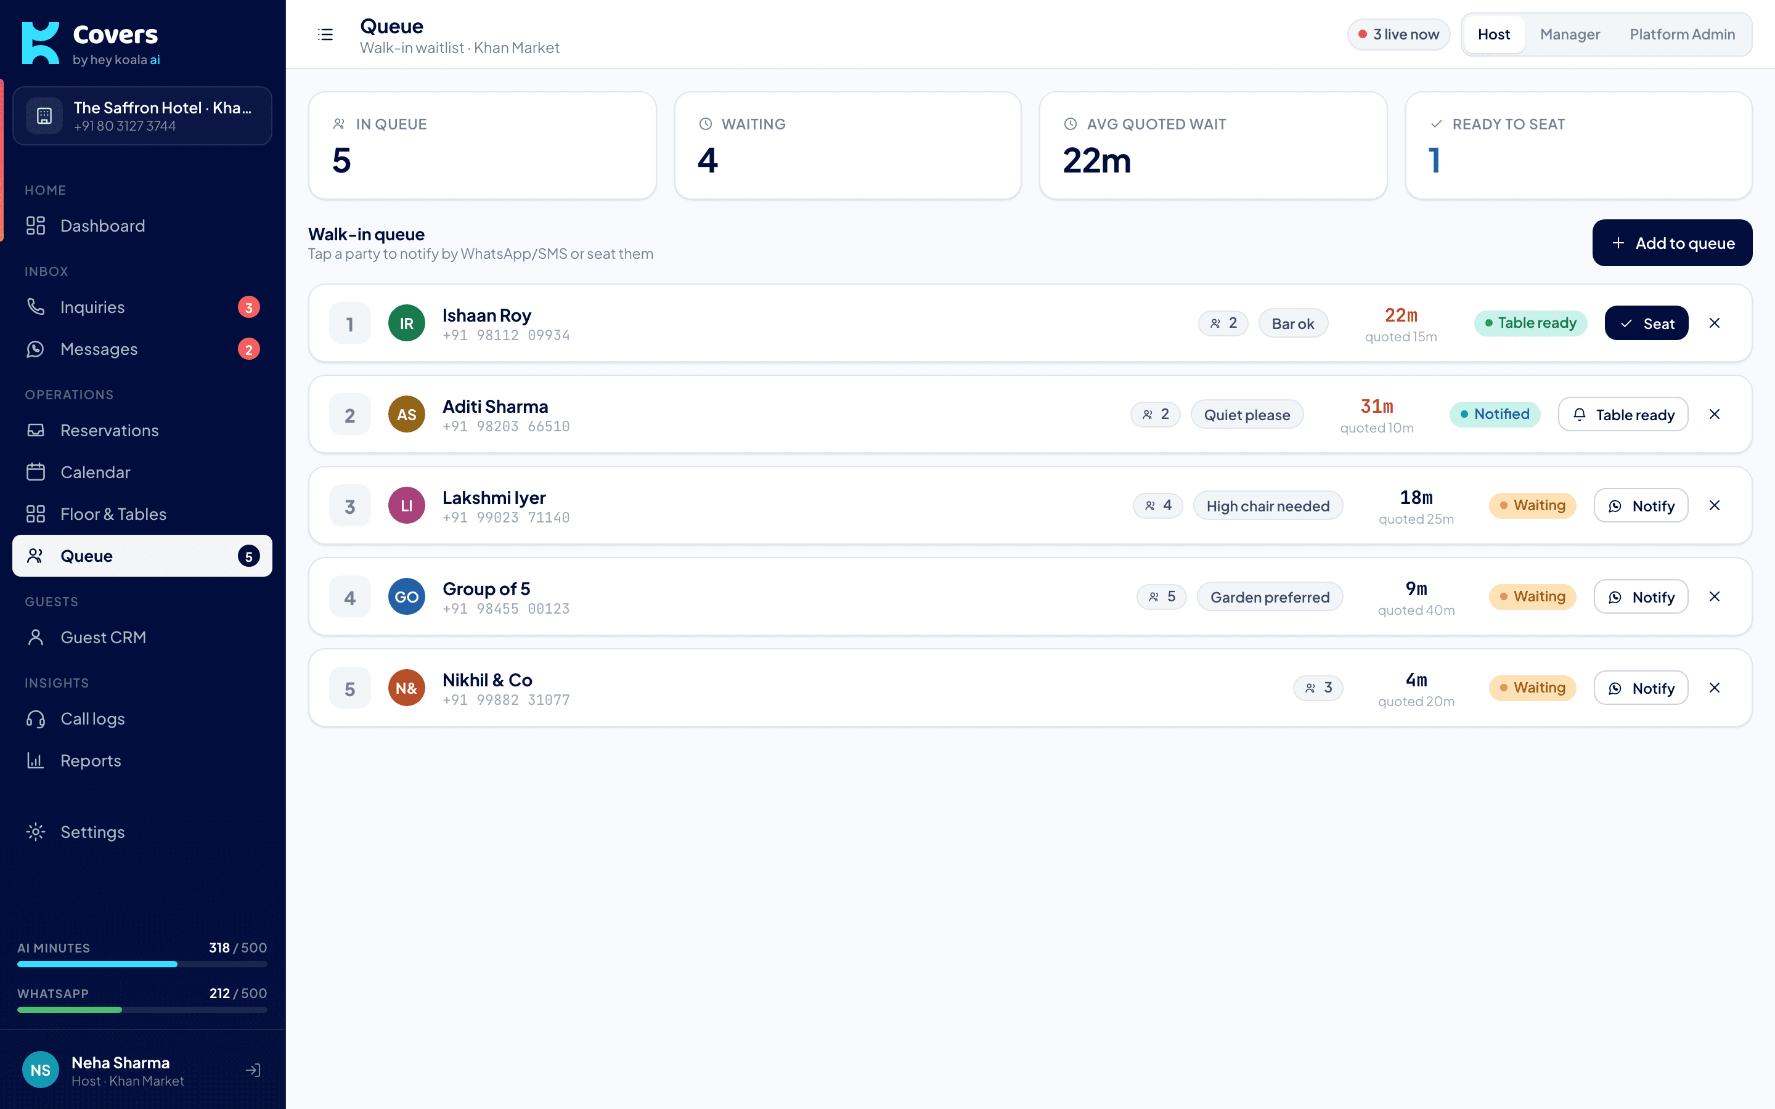Click Aditi Sharma's AS avatar
Image resolution: width=1775 pixels, height=1109 pixels.
(x=406, y=415)
